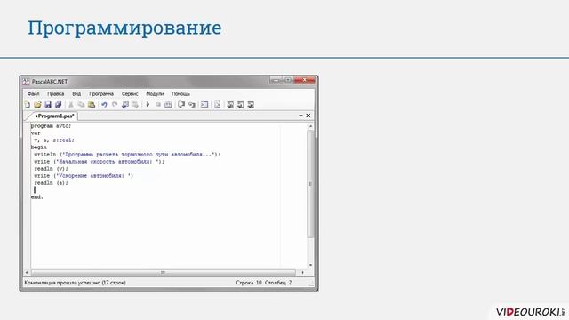Click the 'readln (a);' line

point(52,183)
